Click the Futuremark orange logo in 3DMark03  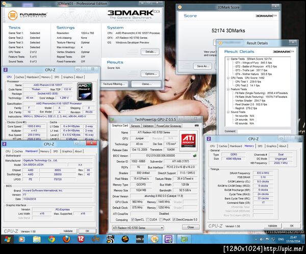13,15
